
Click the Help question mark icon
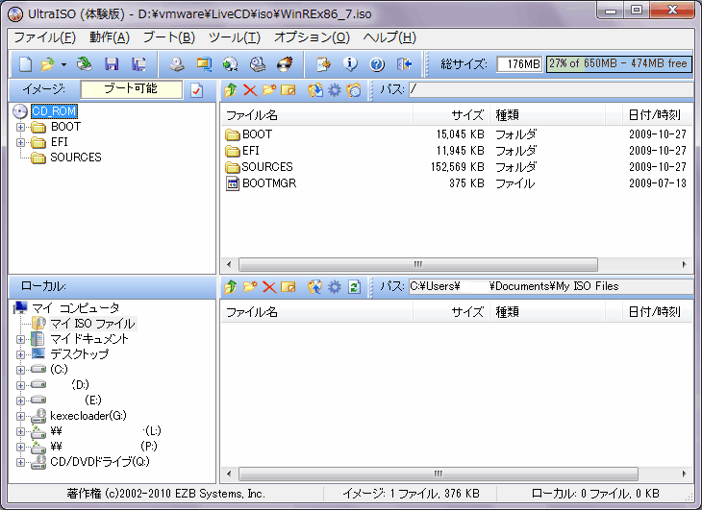(377, 64)
